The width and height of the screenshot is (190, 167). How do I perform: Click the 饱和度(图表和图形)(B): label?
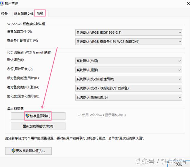click(x=24, y=96)
